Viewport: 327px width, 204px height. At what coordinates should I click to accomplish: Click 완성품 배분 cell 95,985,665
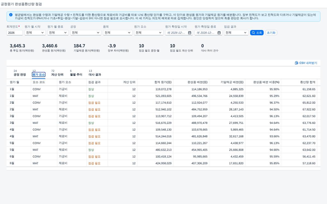(200, 157)
